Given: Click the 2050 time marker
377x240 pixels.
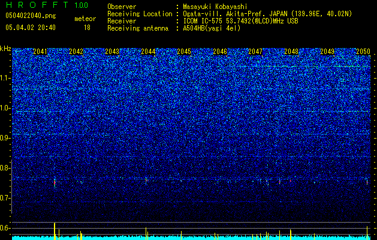Looking at the screenshot, I should coord(363,52).
